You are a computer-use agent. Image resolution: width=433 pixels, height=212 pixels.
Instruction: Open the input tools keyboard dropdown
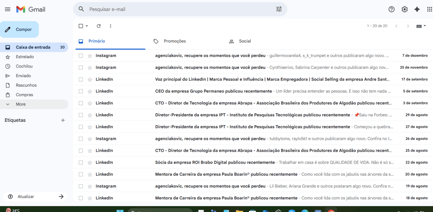[x=421, y=26]
